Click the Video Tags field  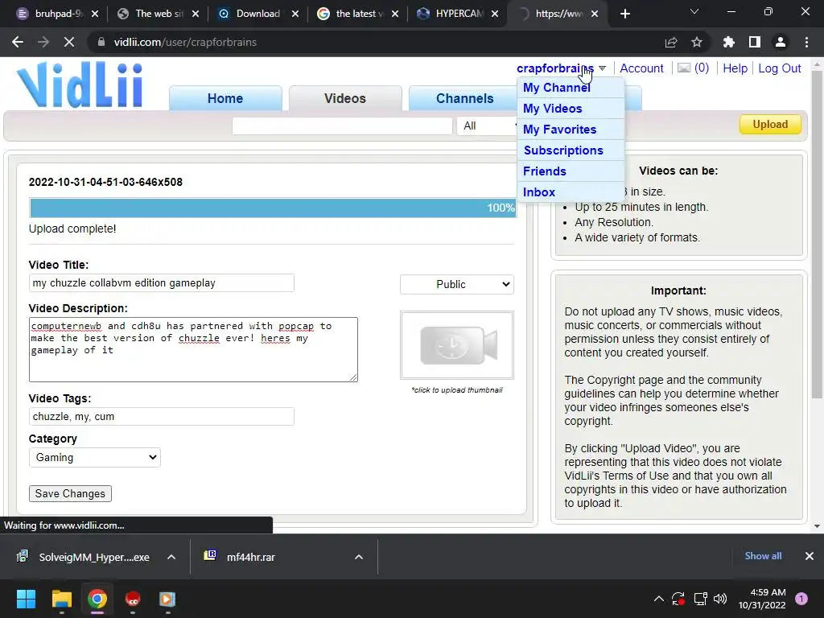(161, 416)
